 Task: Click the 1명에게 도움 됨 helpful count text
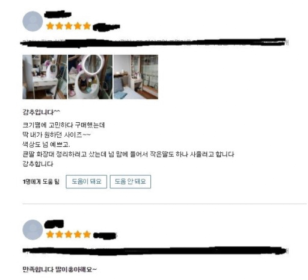coord(41,182)
